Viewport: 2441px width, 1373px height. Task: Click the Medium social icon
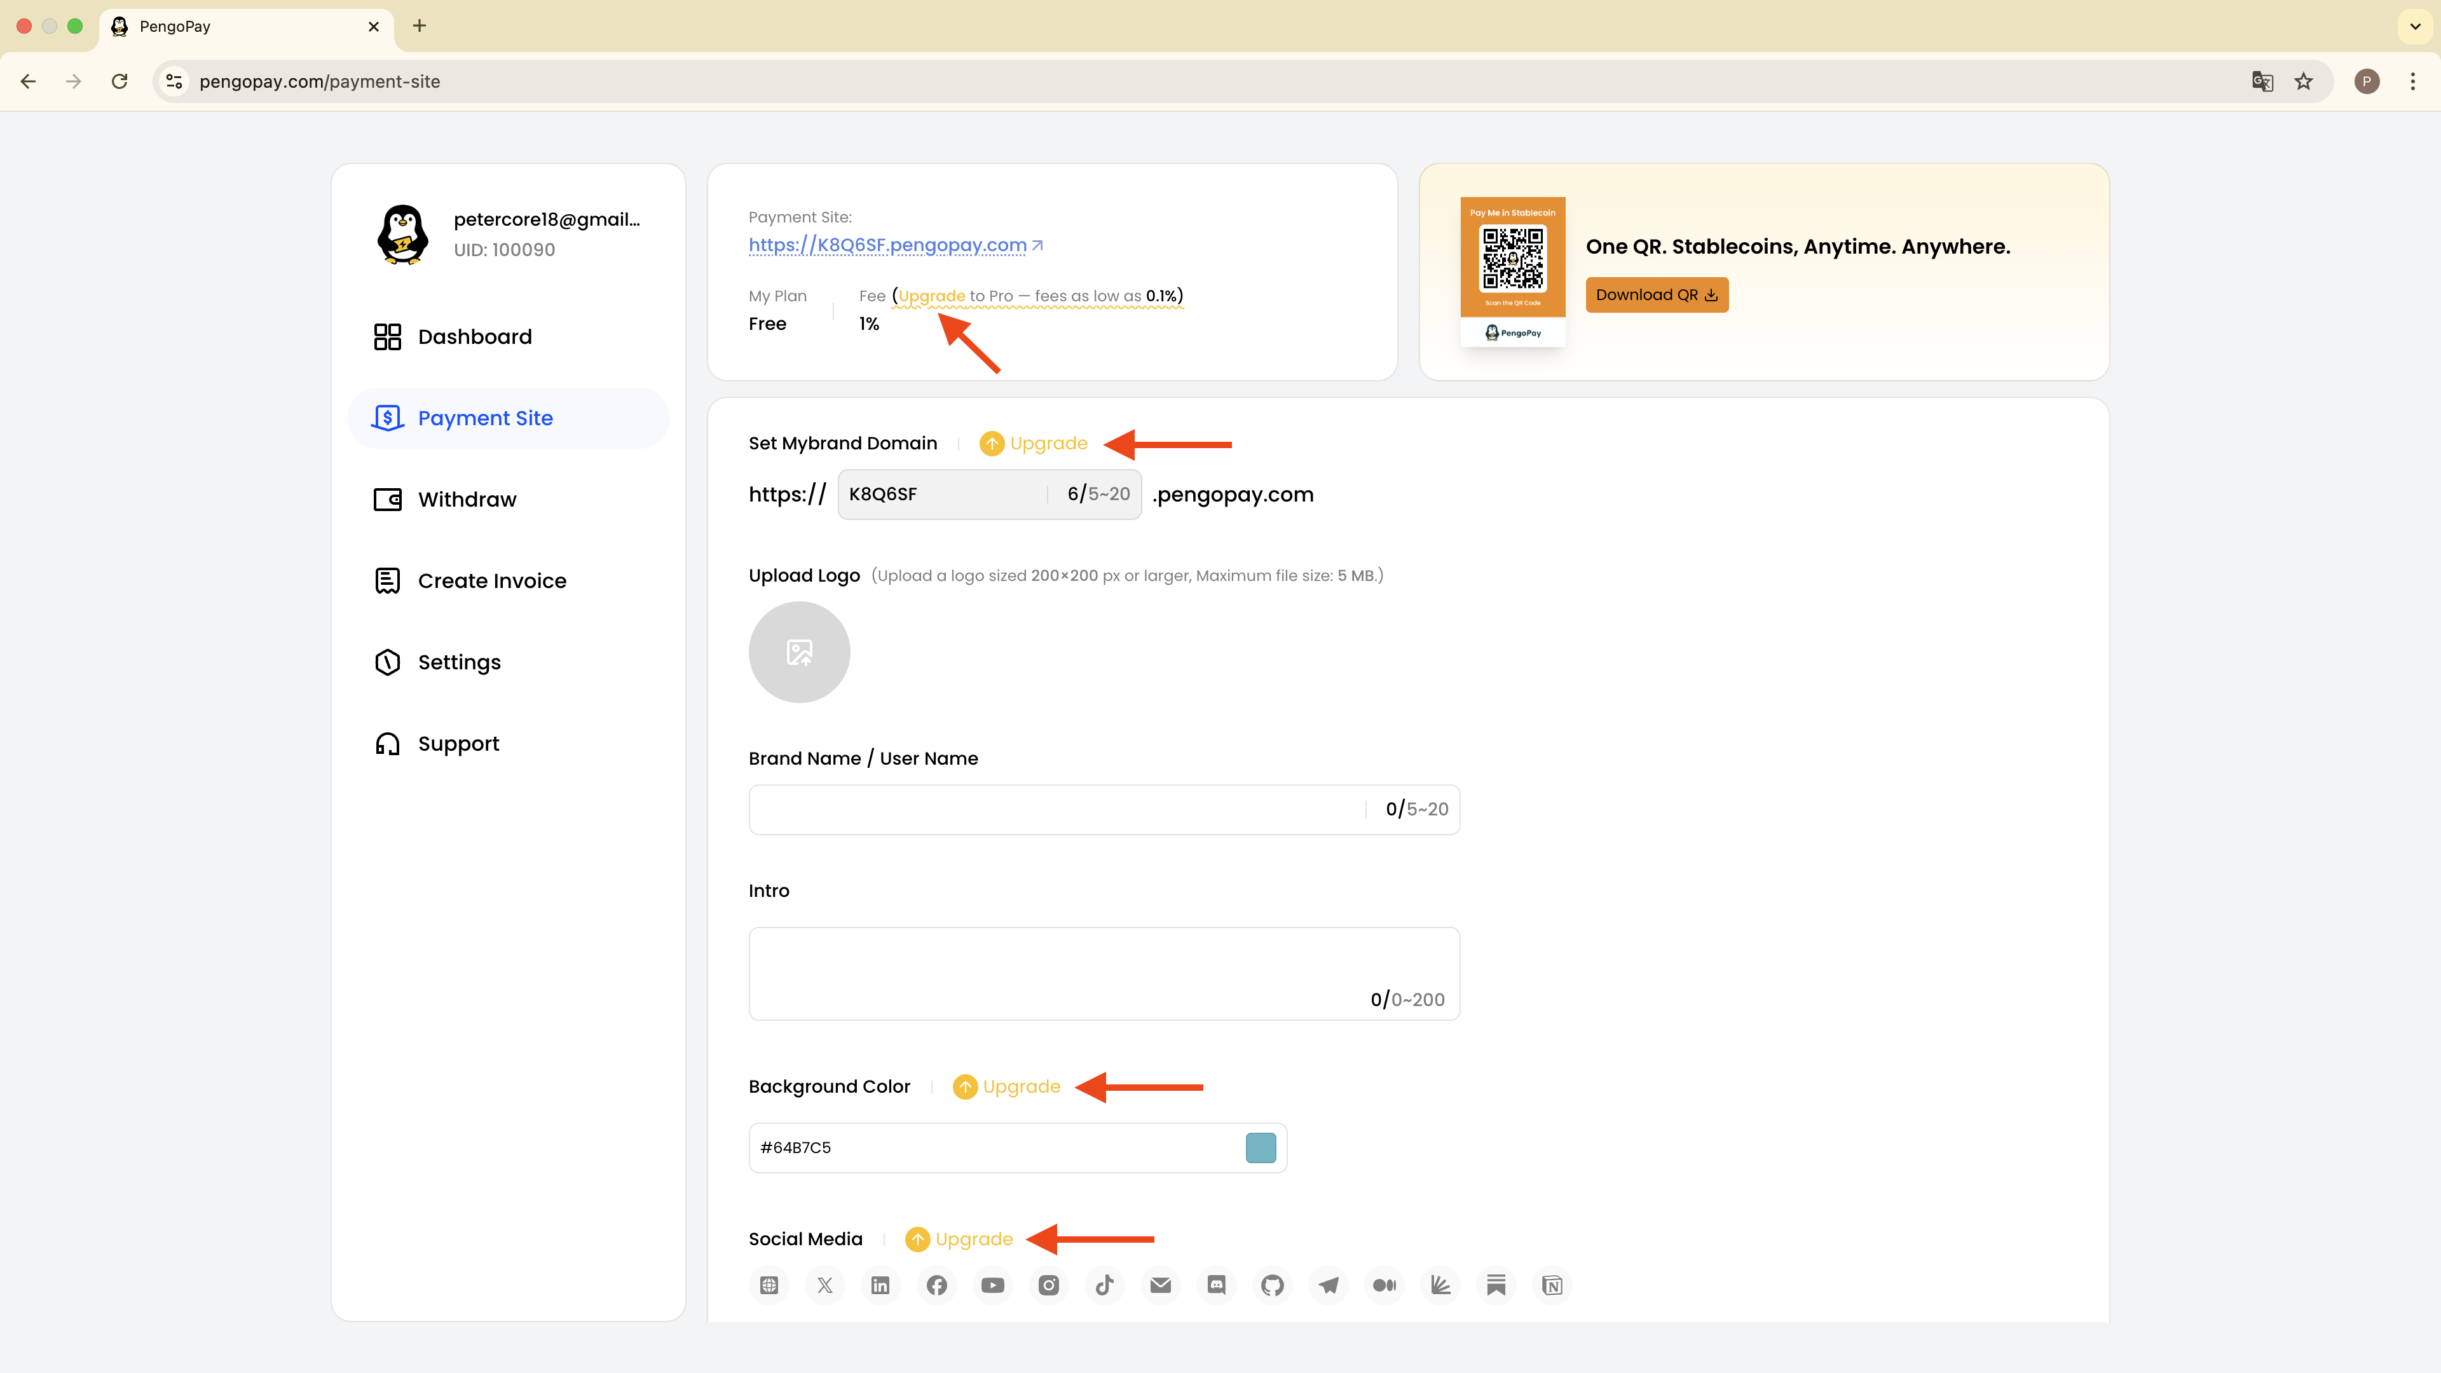1385,1286
